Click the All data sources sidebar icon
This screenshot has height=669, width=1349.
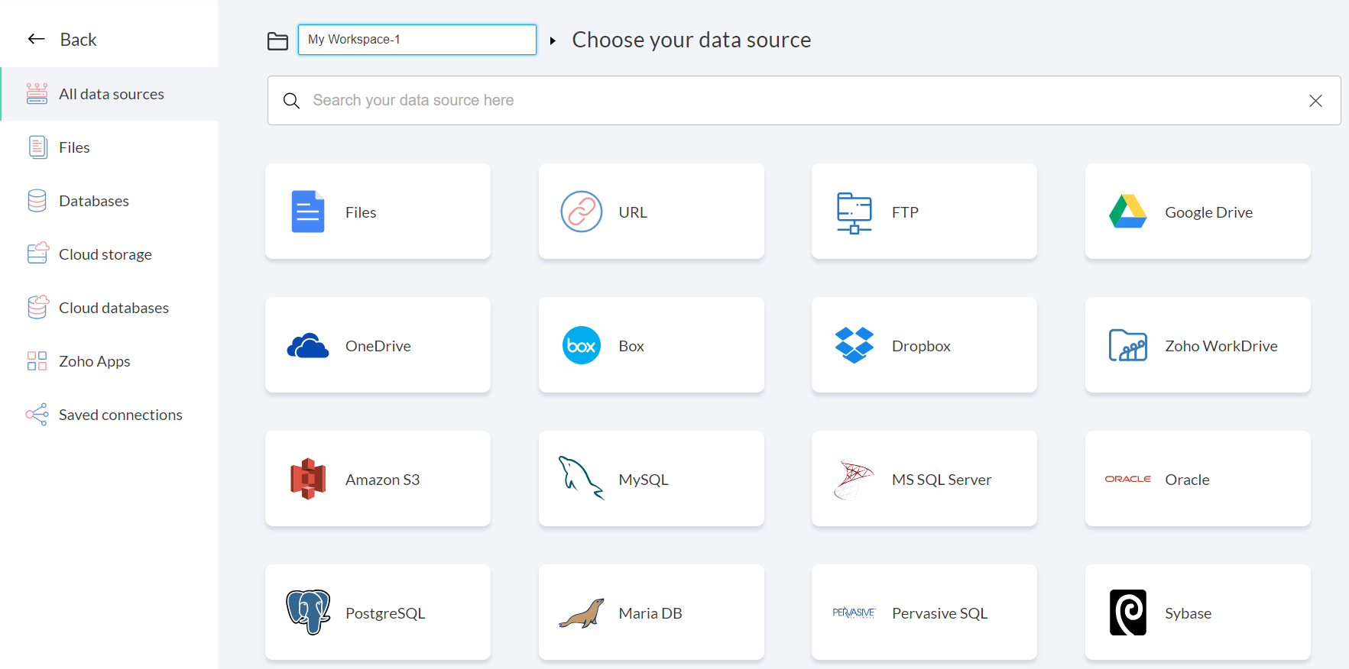click(x=37, y=94)
